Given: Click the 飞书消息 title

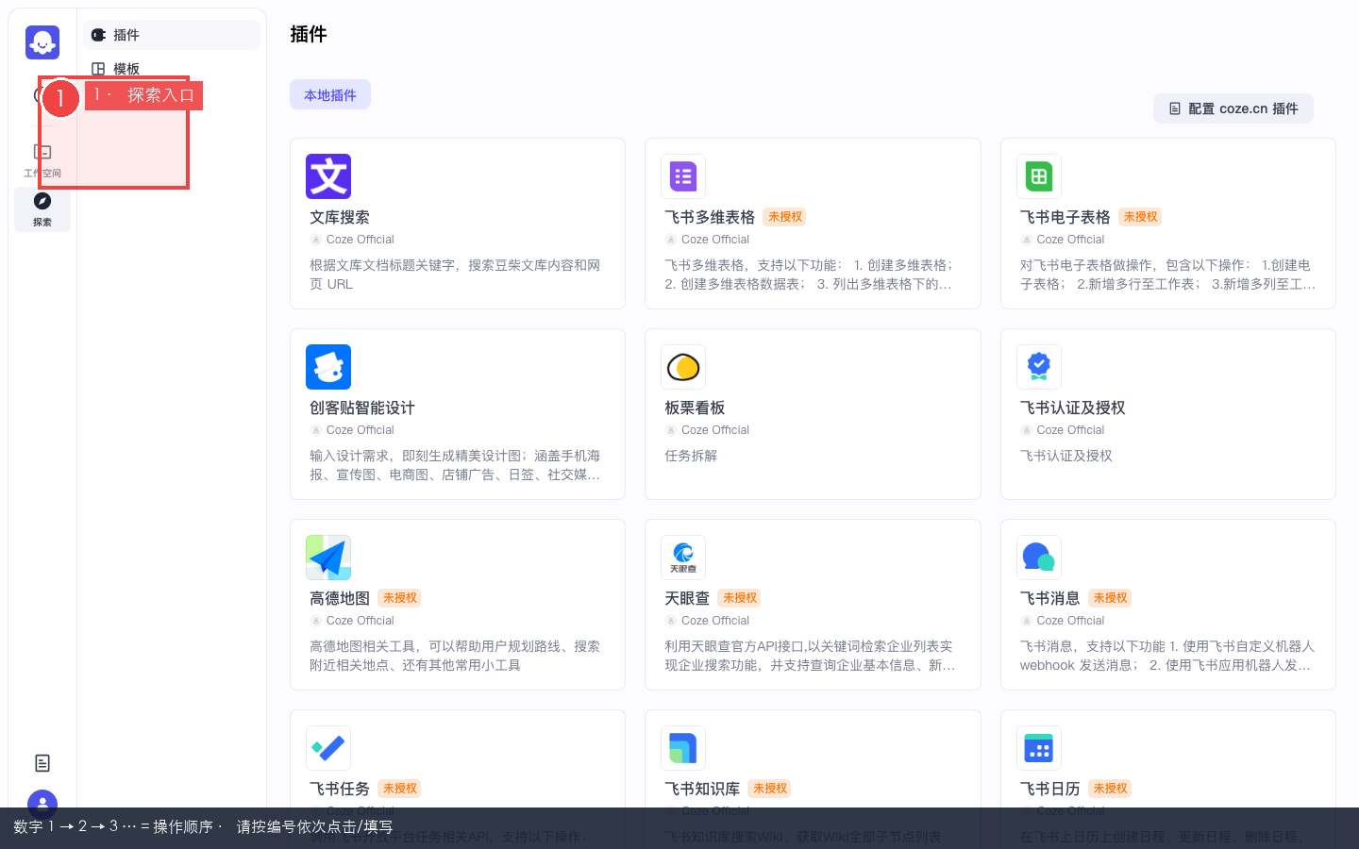Looking at the screenshot, I should pos(1050,598).
